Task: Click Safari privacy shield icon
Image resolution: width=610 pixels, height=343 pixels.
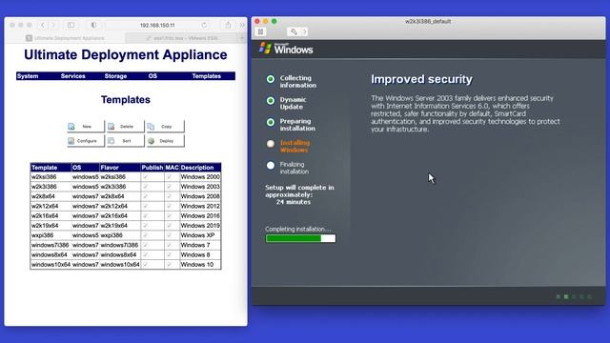Action: [93, 25]
